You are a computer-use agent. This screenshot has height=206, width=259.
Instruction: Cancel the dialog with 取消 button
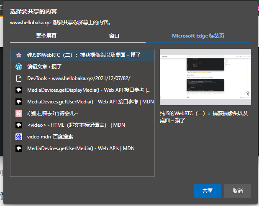[x=238, y=191]
